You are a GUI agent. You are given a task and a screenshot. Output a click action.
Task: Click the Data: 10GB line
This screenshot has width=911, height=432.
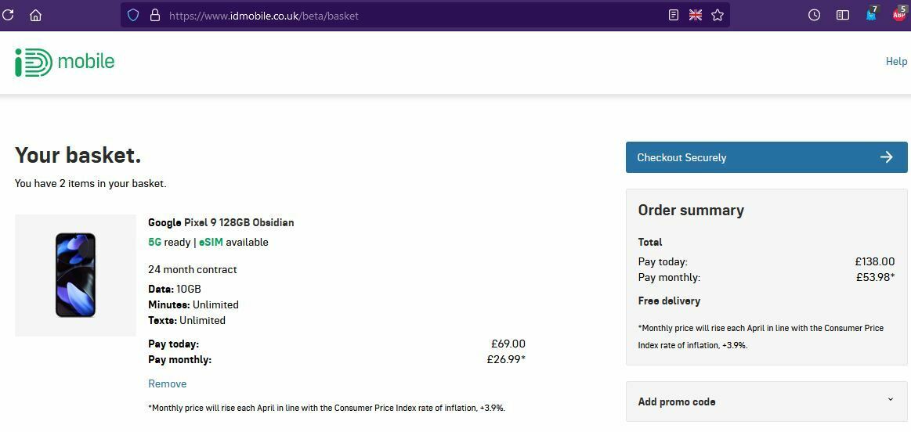click(x=175, y=289)
